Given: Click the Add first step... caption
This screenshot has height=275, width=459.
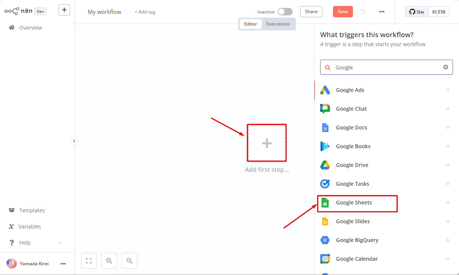Looking at the screenshot, I should pos(267,170).
